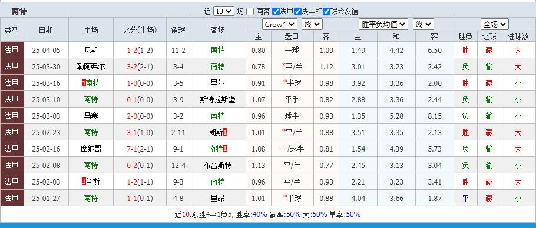Click the 7-1(2-1) score for 摩纳哥 match
This screenshot has height=228, width=536.
tap(140, 149)
